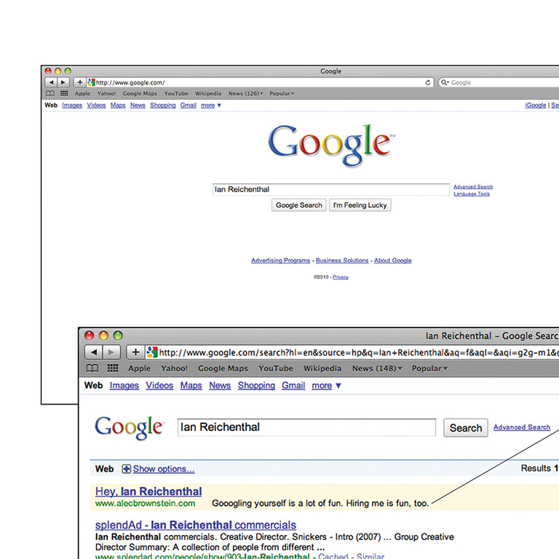
Task: Click the Google favicon in rear address bar
Action: pyautogui.click(x=91, y=82)
